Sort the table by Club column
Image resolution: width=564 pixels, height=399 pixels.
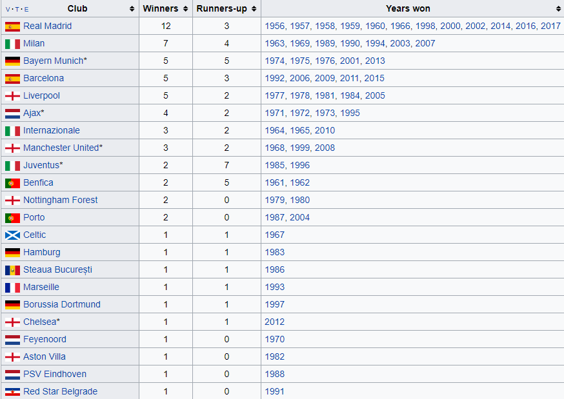point(132,8)
